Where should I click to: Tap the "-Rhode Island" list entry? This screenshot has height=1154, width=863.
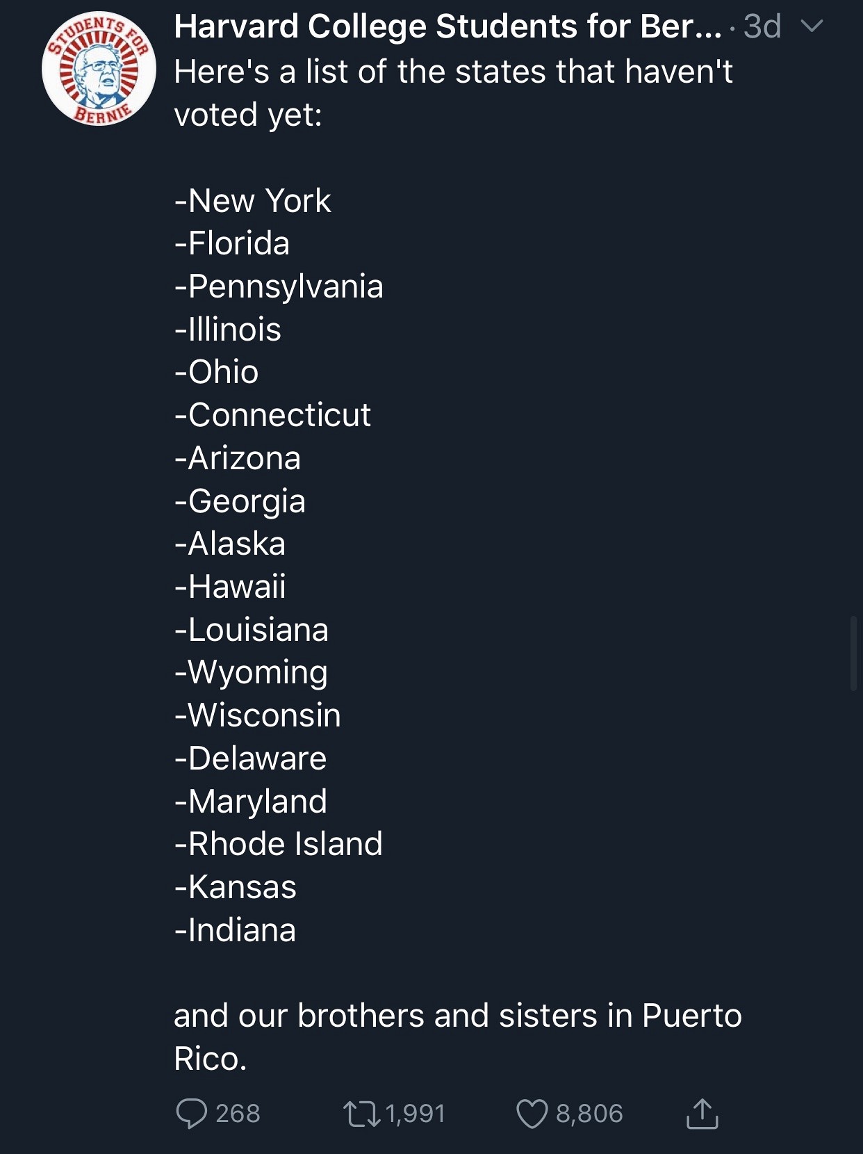pyautogui.click(x=278, y=844)
